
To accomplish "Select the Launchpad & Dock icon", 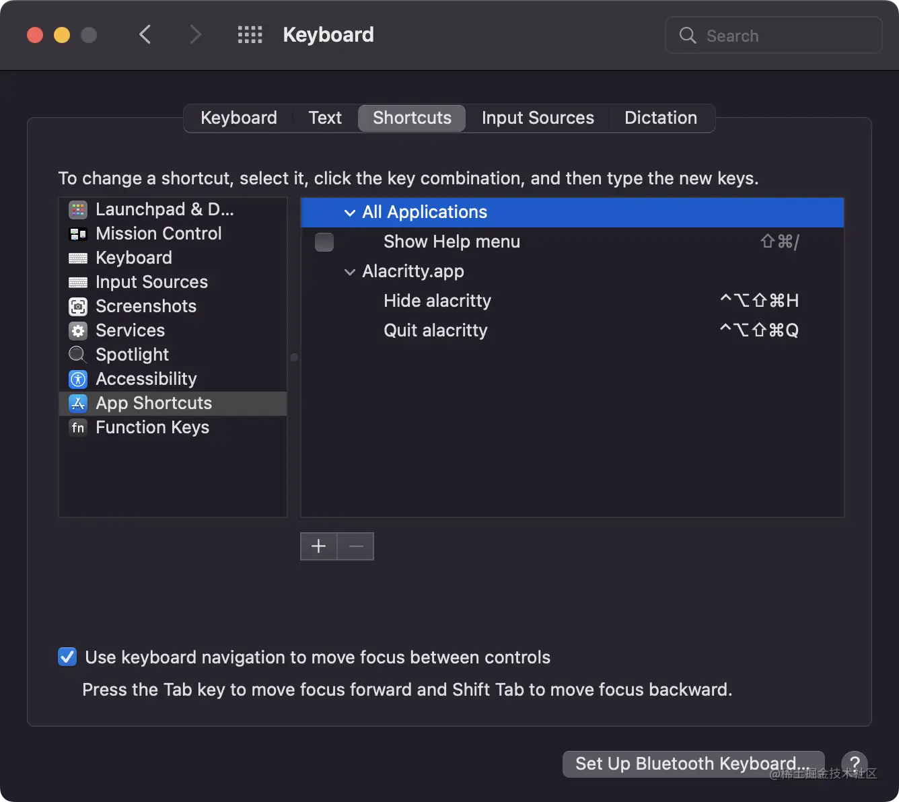I will click(78, 209).
